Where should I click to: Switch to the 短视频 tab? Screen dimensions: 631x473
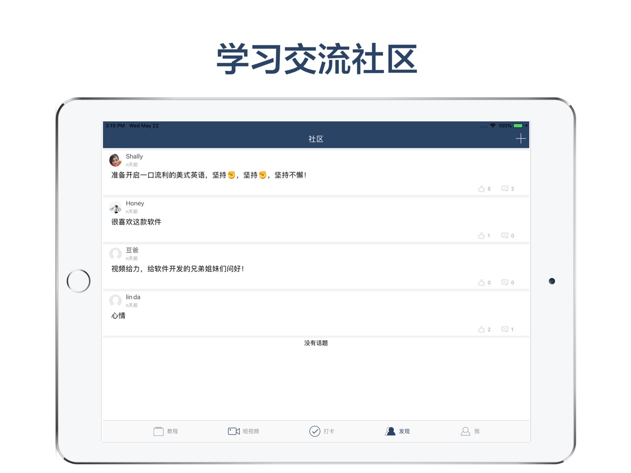244,431
